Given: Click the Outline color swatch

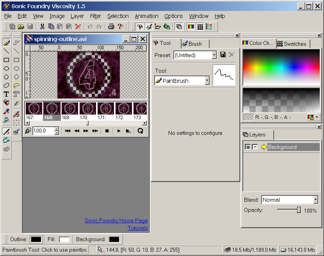Looking at the screenshot, I should coord(36,240).
